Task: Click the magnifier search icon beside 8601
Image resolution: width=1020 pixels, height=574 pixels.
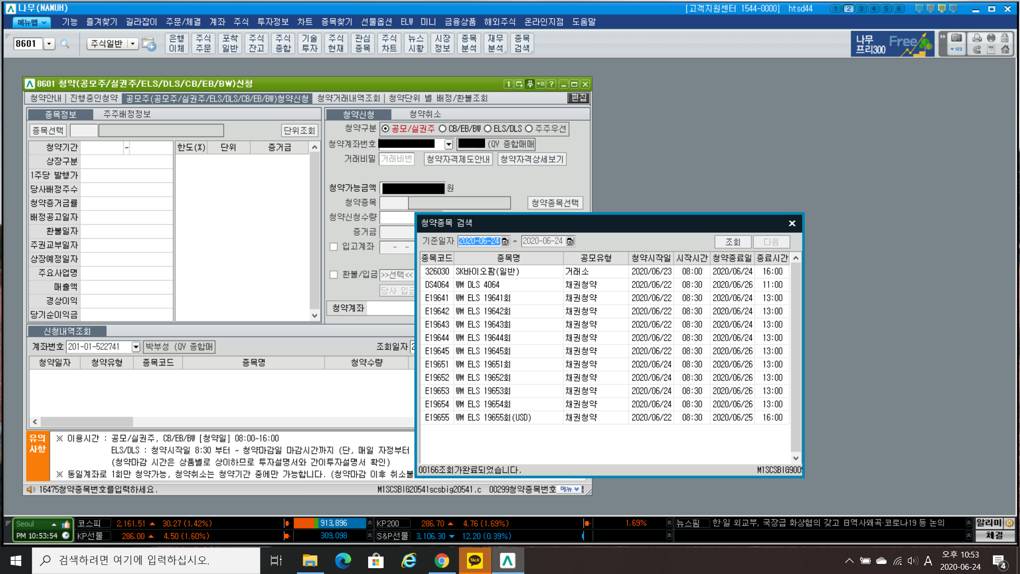Action: (65, 44)
